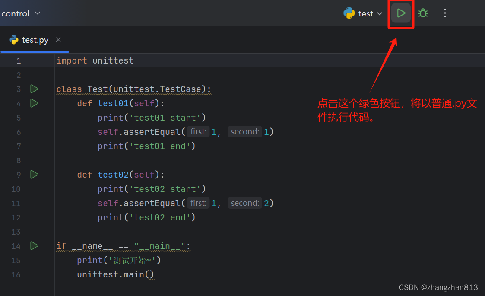Switch to the test.py tab
The width and height of the screenshot is (485, 296).
[x=35, y=40]
